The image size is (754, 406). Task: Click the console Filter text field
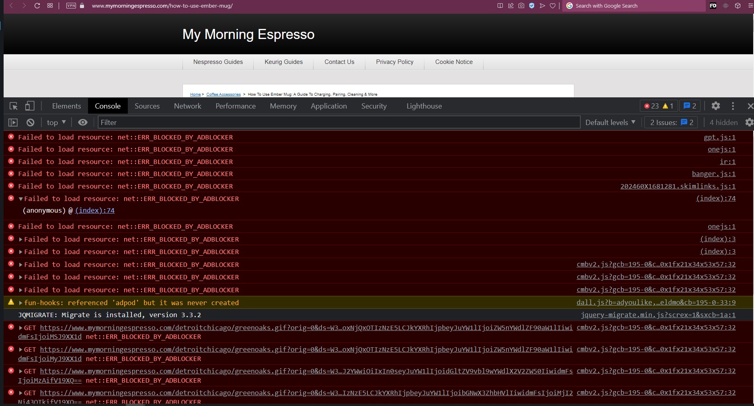[x=339, y=123]
